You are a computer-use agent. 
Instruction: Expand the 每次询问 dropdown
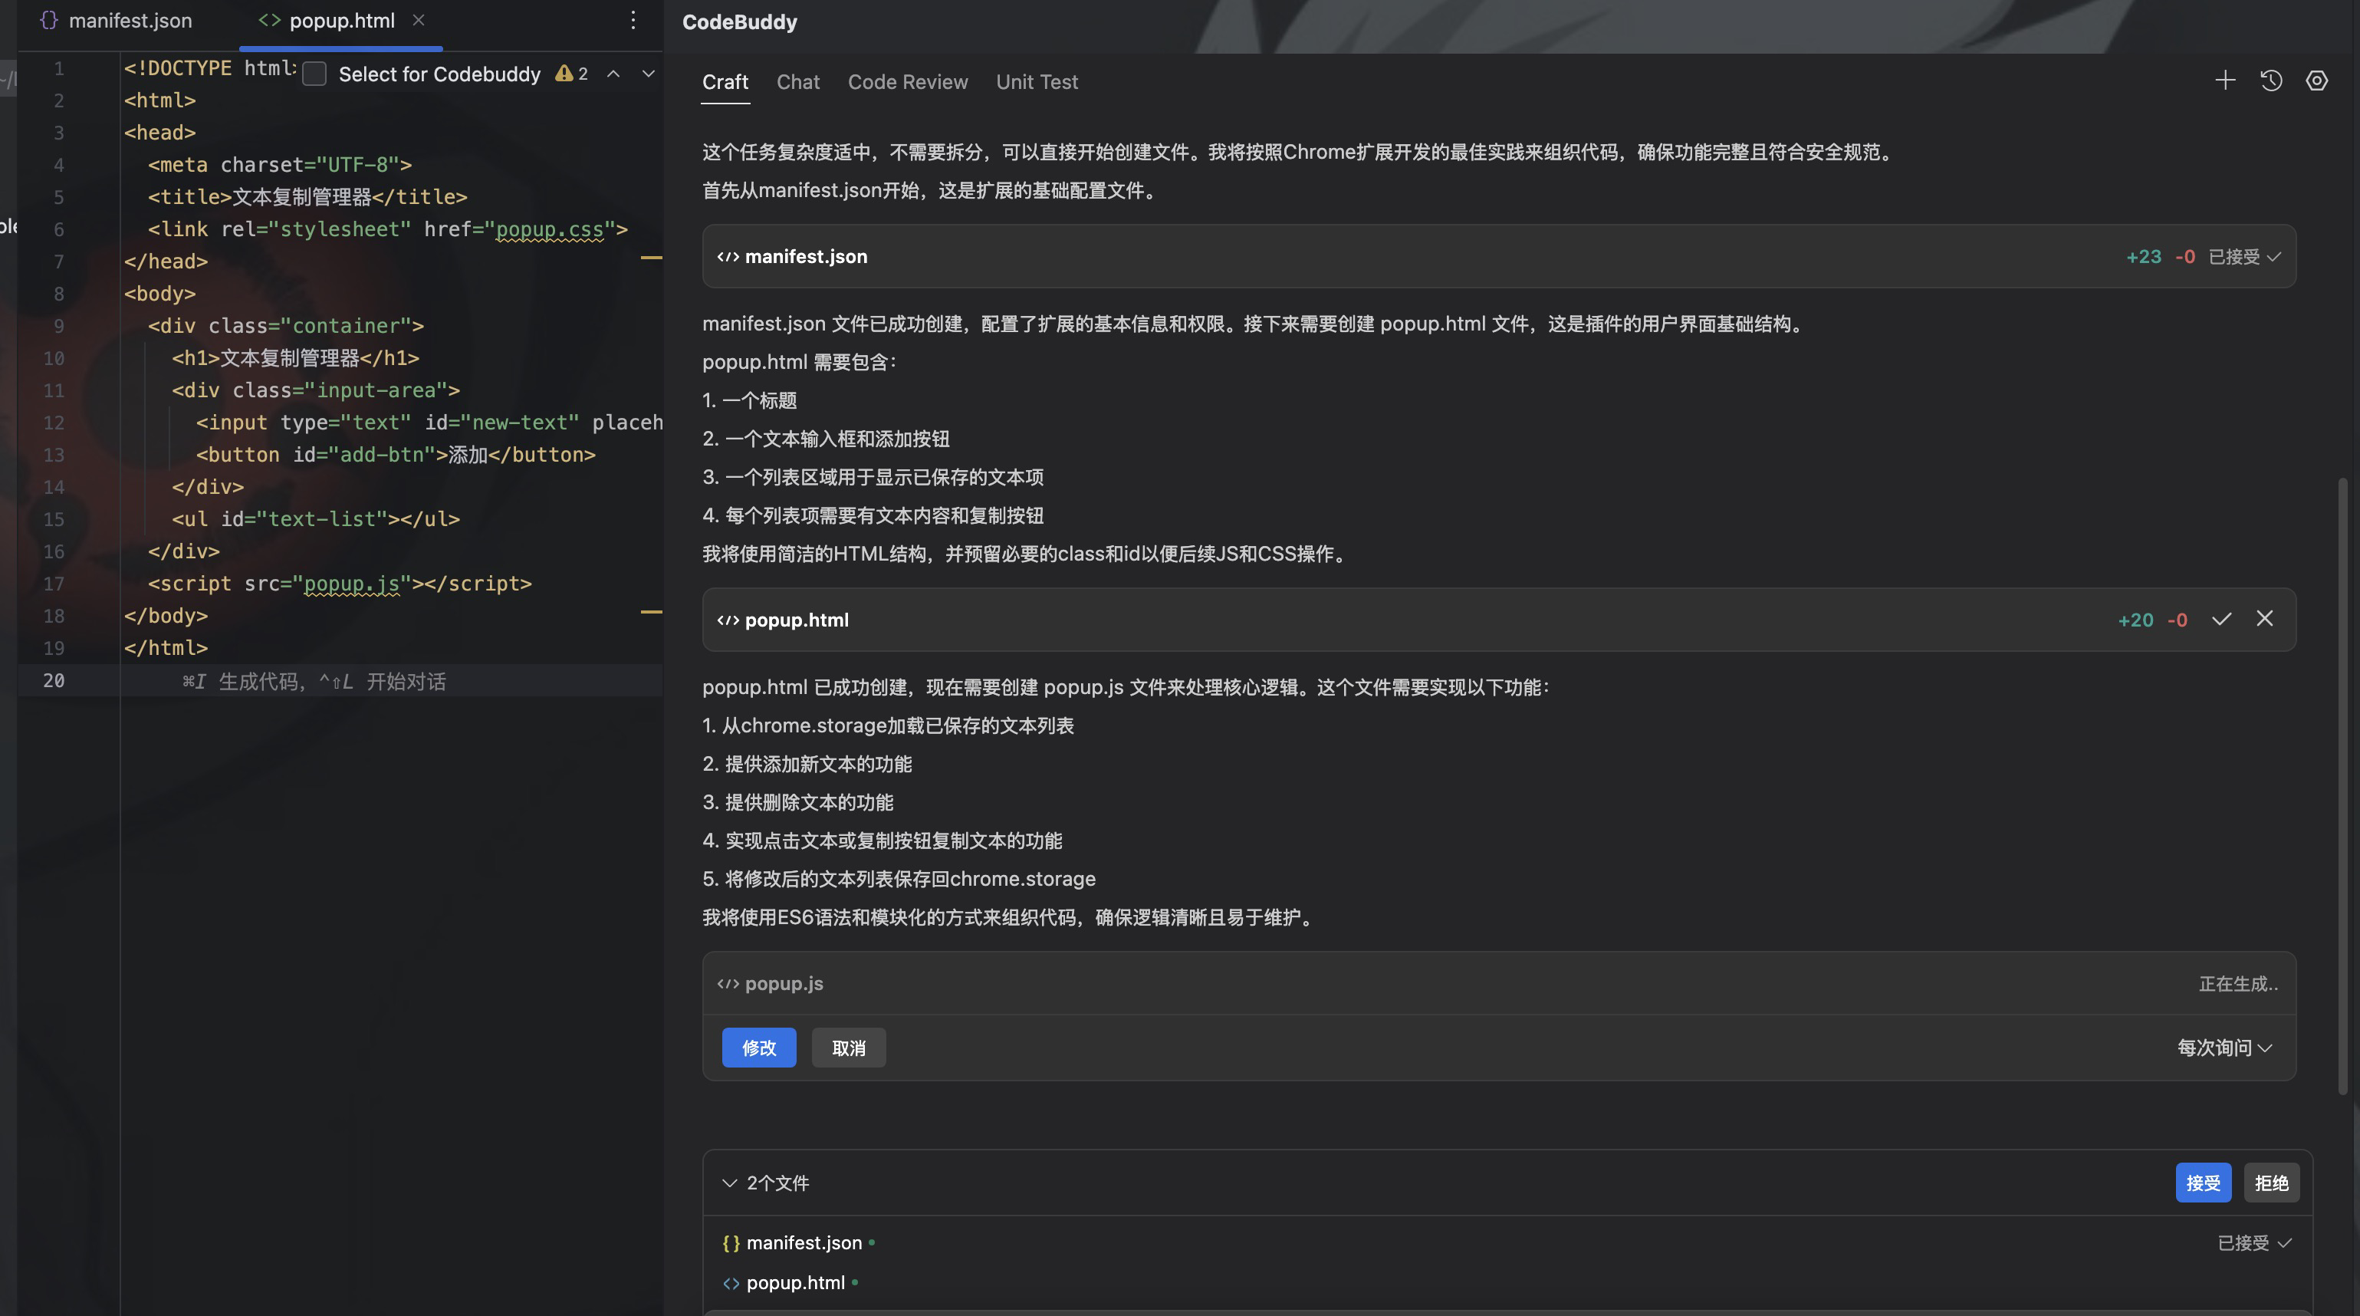point(2224,1048)
